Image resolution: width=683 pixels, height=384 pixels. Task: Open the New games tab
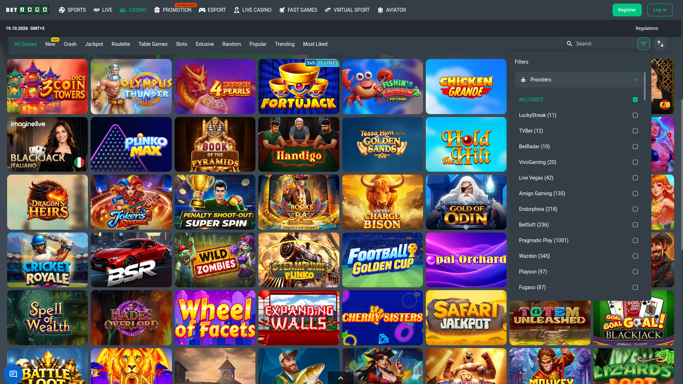point(50,44)
